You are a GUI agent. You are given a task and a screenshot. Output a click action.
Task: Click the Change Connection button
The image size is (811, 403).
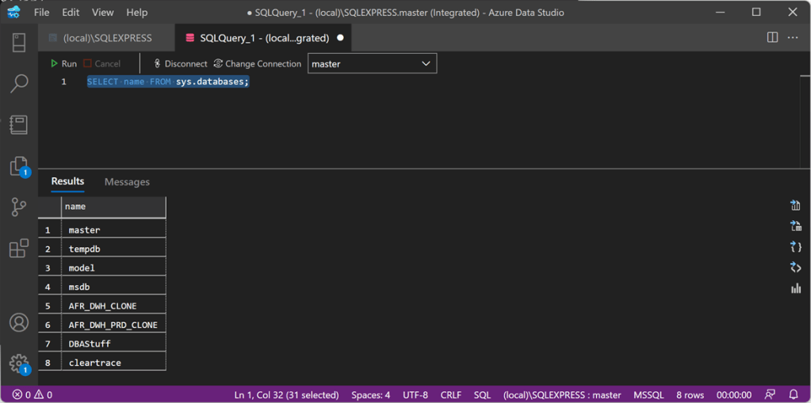click(257, 63)
